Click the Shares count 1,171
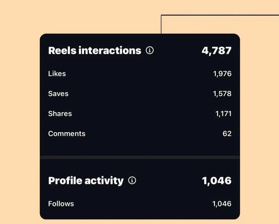 223,114
